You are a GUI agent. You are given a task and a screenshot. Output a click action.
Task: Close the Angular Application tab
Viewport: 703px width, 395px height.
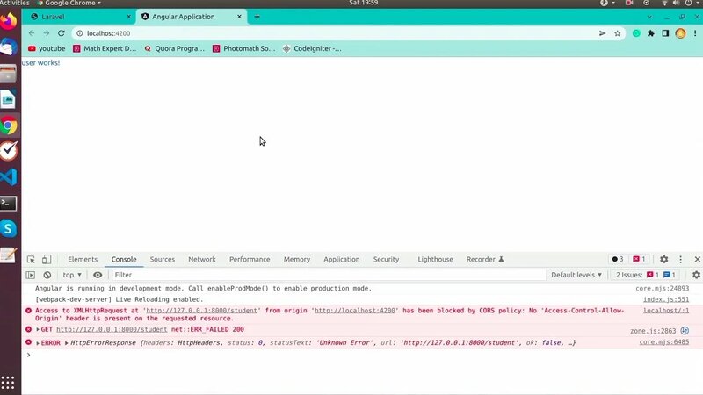coord(239,17)
